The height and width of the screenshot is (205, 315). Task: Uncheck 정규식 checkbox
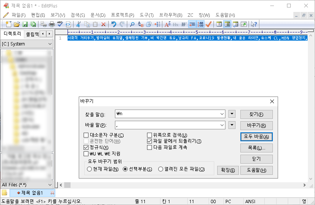point(86,148)
